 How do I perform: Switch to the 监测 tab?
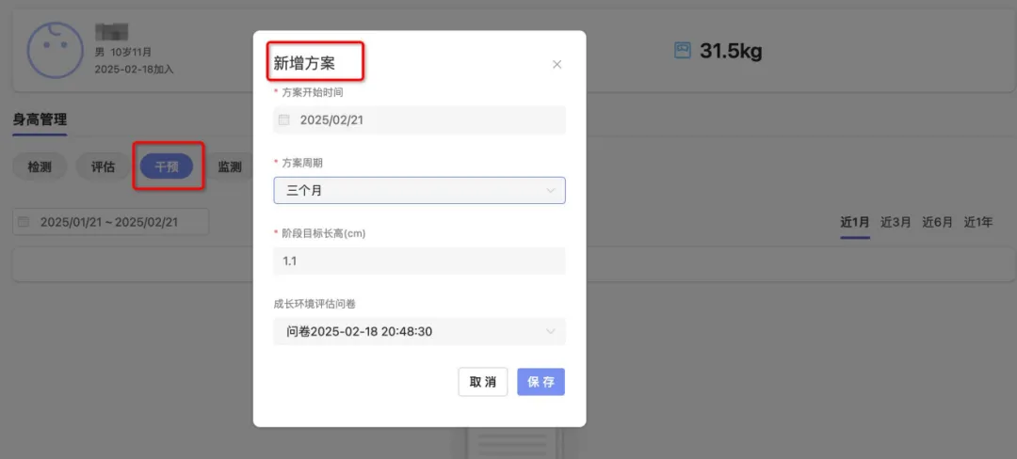[x=229, y=167]
